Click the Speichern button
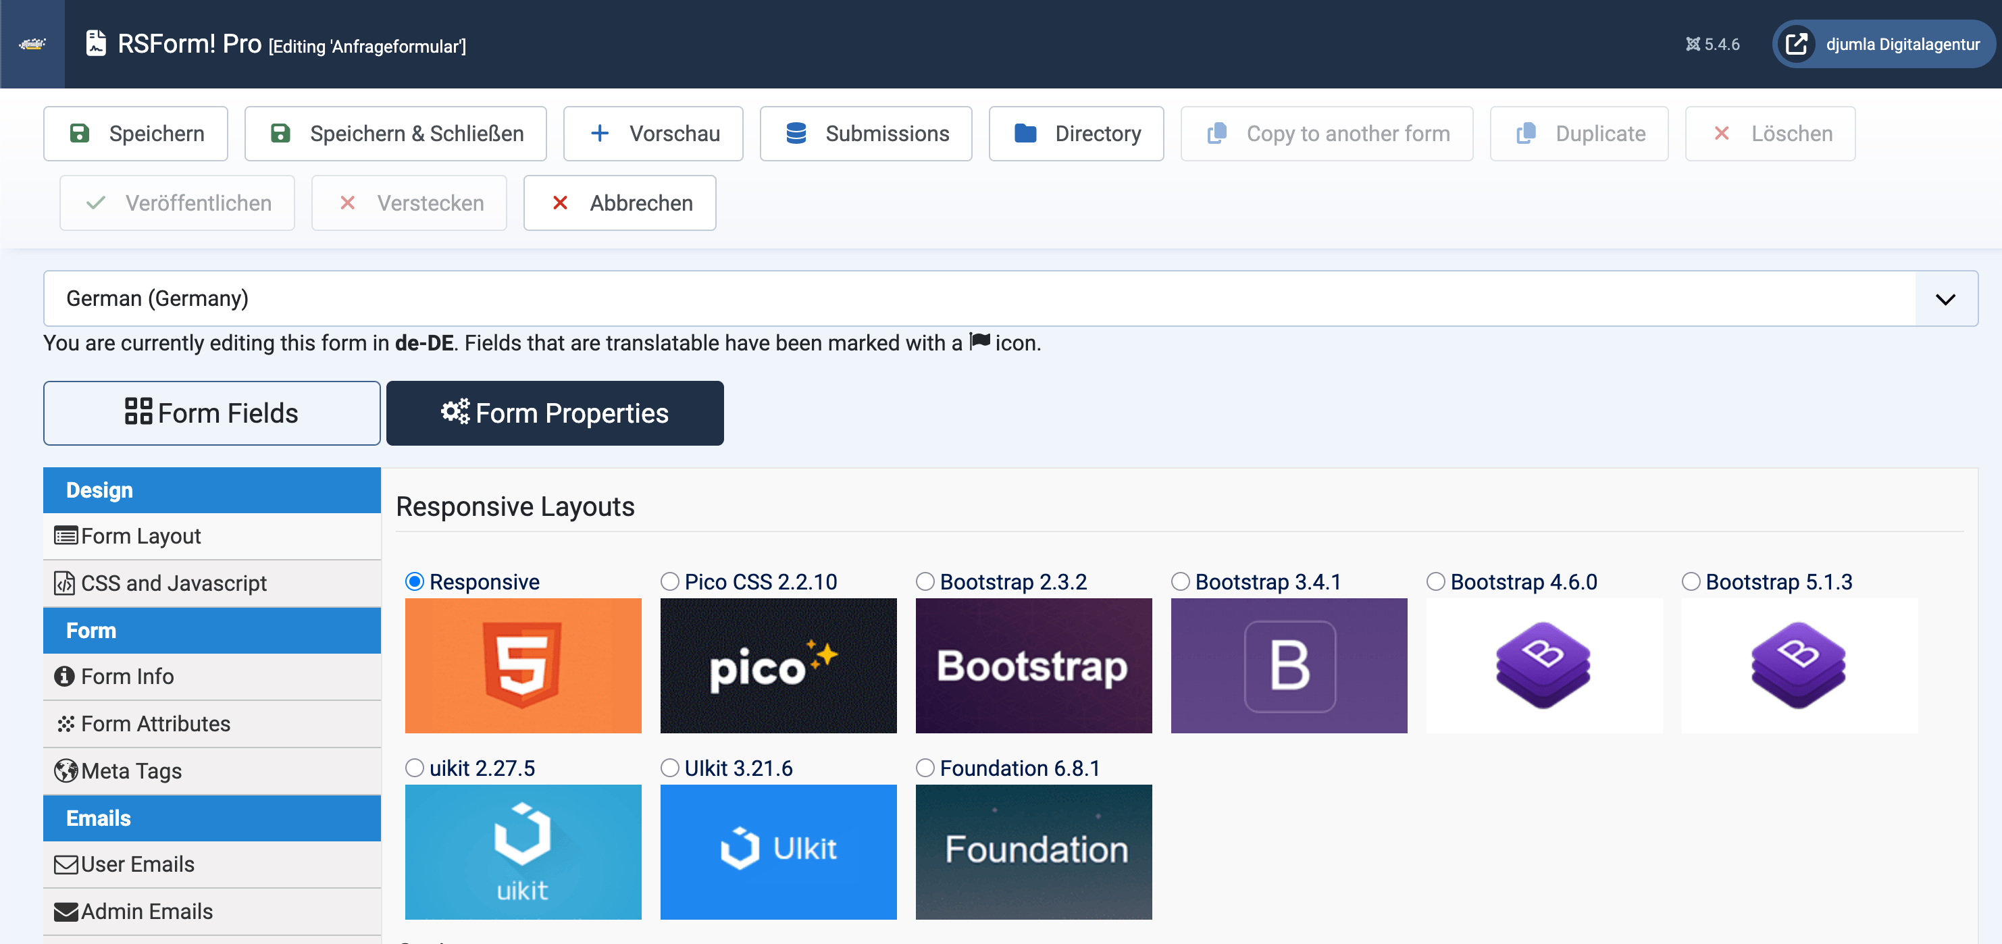 tap(136, 134)
